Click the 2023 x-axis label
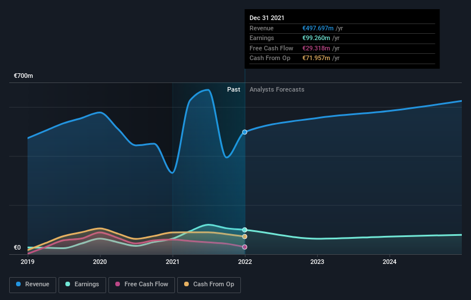Screen dimensions: 471x300 click(317, 262)
